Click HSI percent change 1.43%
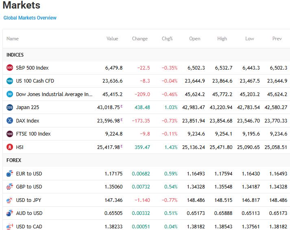 pyautogui.click(x=171, y=147)
